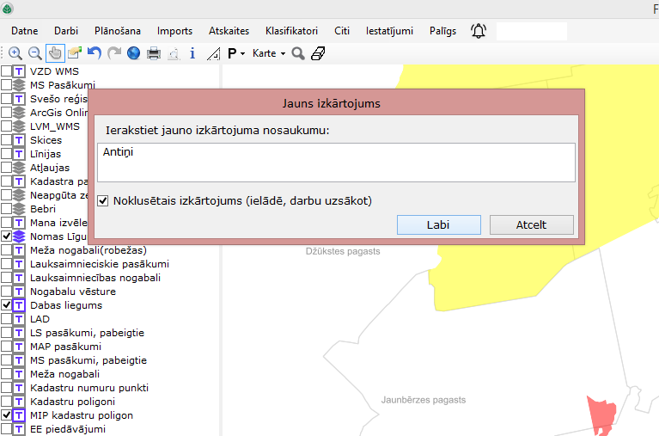
Task: Click Džūkstes pagasts map label
Action: 343,251
